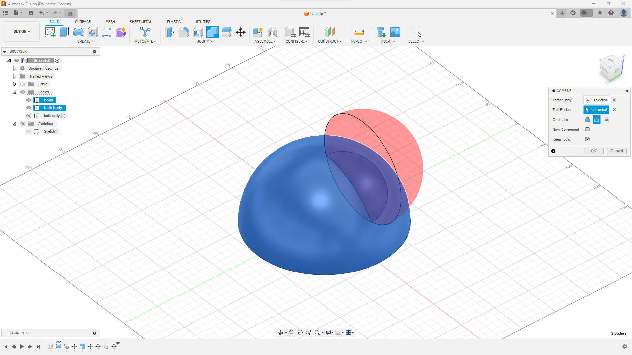Open notifications bell icon

click(x=600, y=13)
